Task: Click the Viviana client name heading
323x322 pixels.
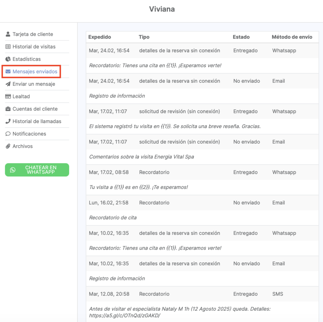Action: 162,9
